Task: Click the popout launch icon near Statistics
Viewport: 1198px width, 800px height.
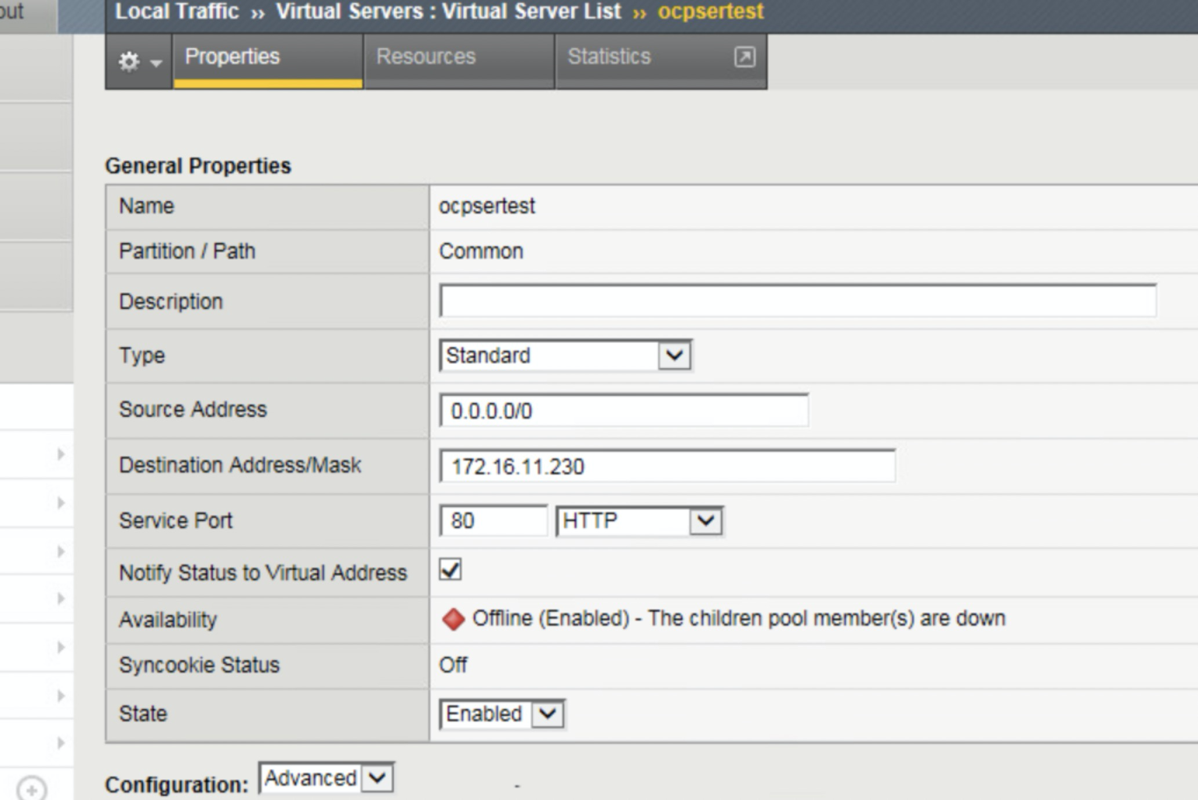Action: (745, 57)
